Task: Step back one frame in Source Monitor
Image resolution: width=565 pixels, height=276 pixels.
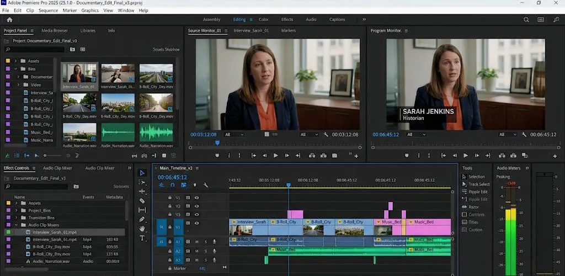Action: (264, 156)
